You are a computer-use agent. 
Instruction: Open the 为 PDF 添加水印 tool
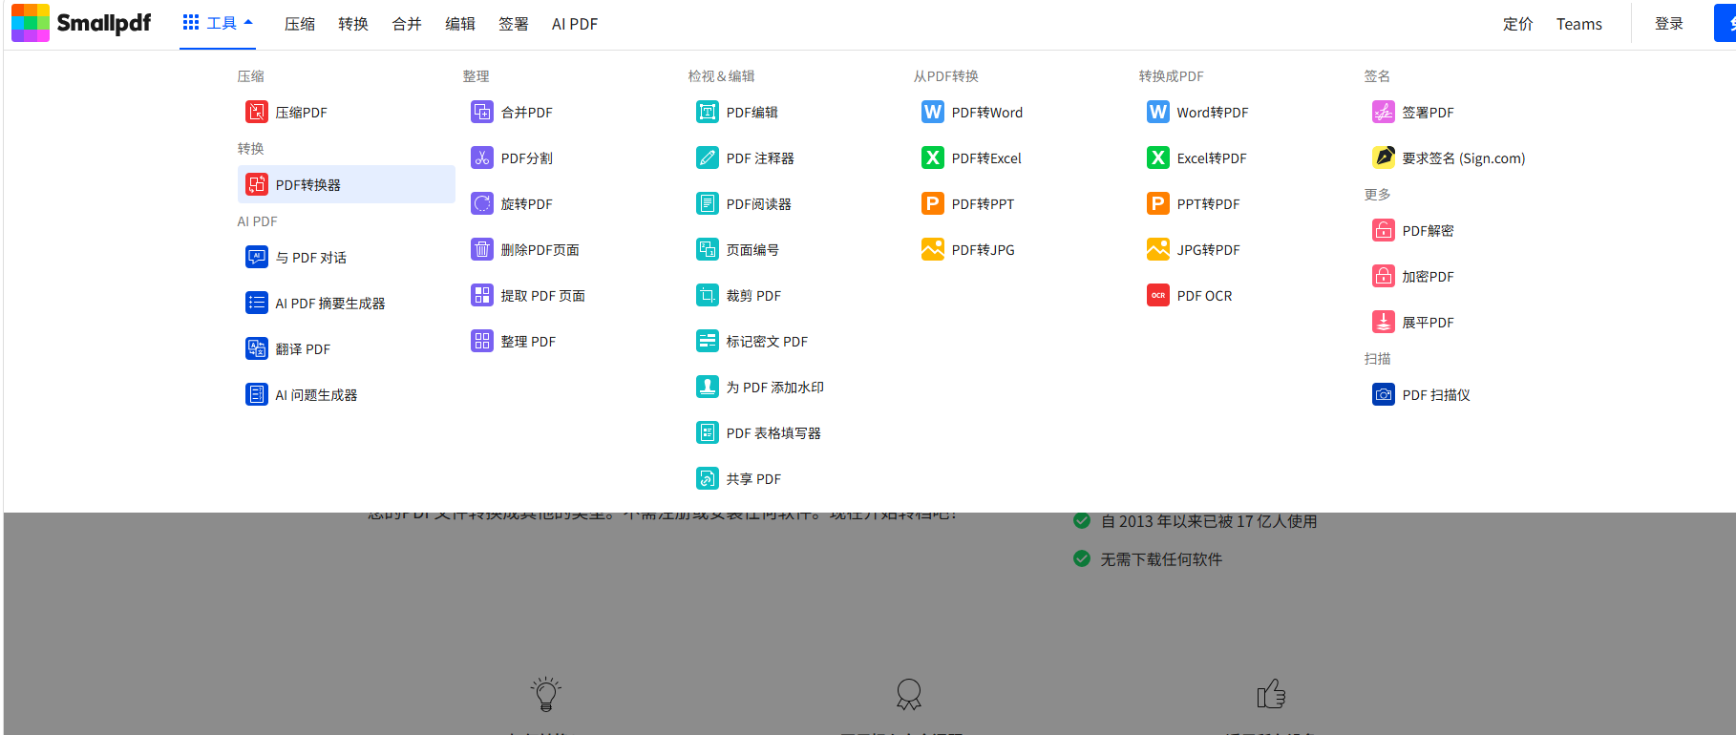(774, 388)
